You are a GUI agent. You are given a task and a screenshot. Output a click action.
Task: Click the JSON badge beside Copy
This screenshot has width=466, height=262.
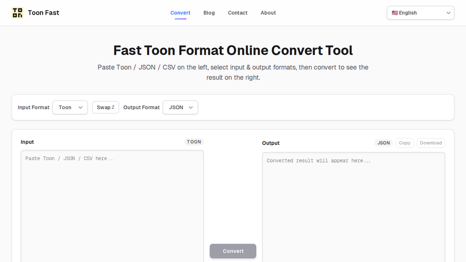[383, 143]
